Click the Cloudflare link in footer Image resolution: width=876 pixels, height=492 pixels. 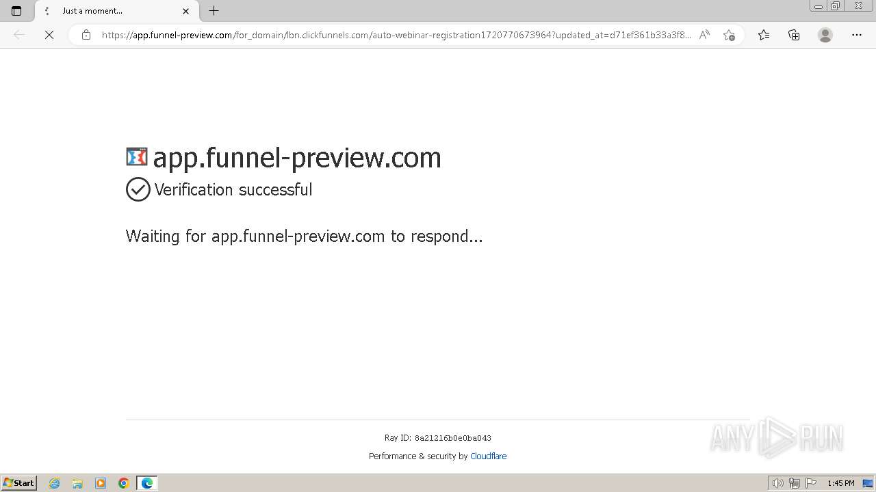tap(489, 456)
